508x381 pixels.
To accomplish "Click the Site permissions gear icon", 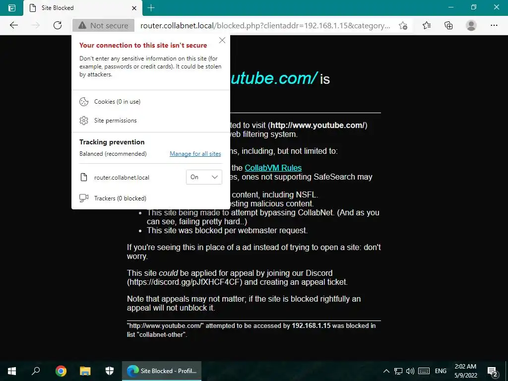I will (x=84, y=121).
